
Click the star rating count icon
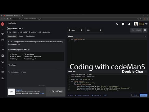pyautogui.click(x=7, y=32)
